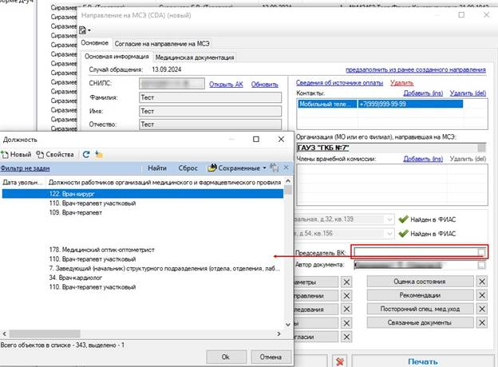The image size is (498, 367).
Task: Select the row 109. Врач-терапевт
Action: 143,212
